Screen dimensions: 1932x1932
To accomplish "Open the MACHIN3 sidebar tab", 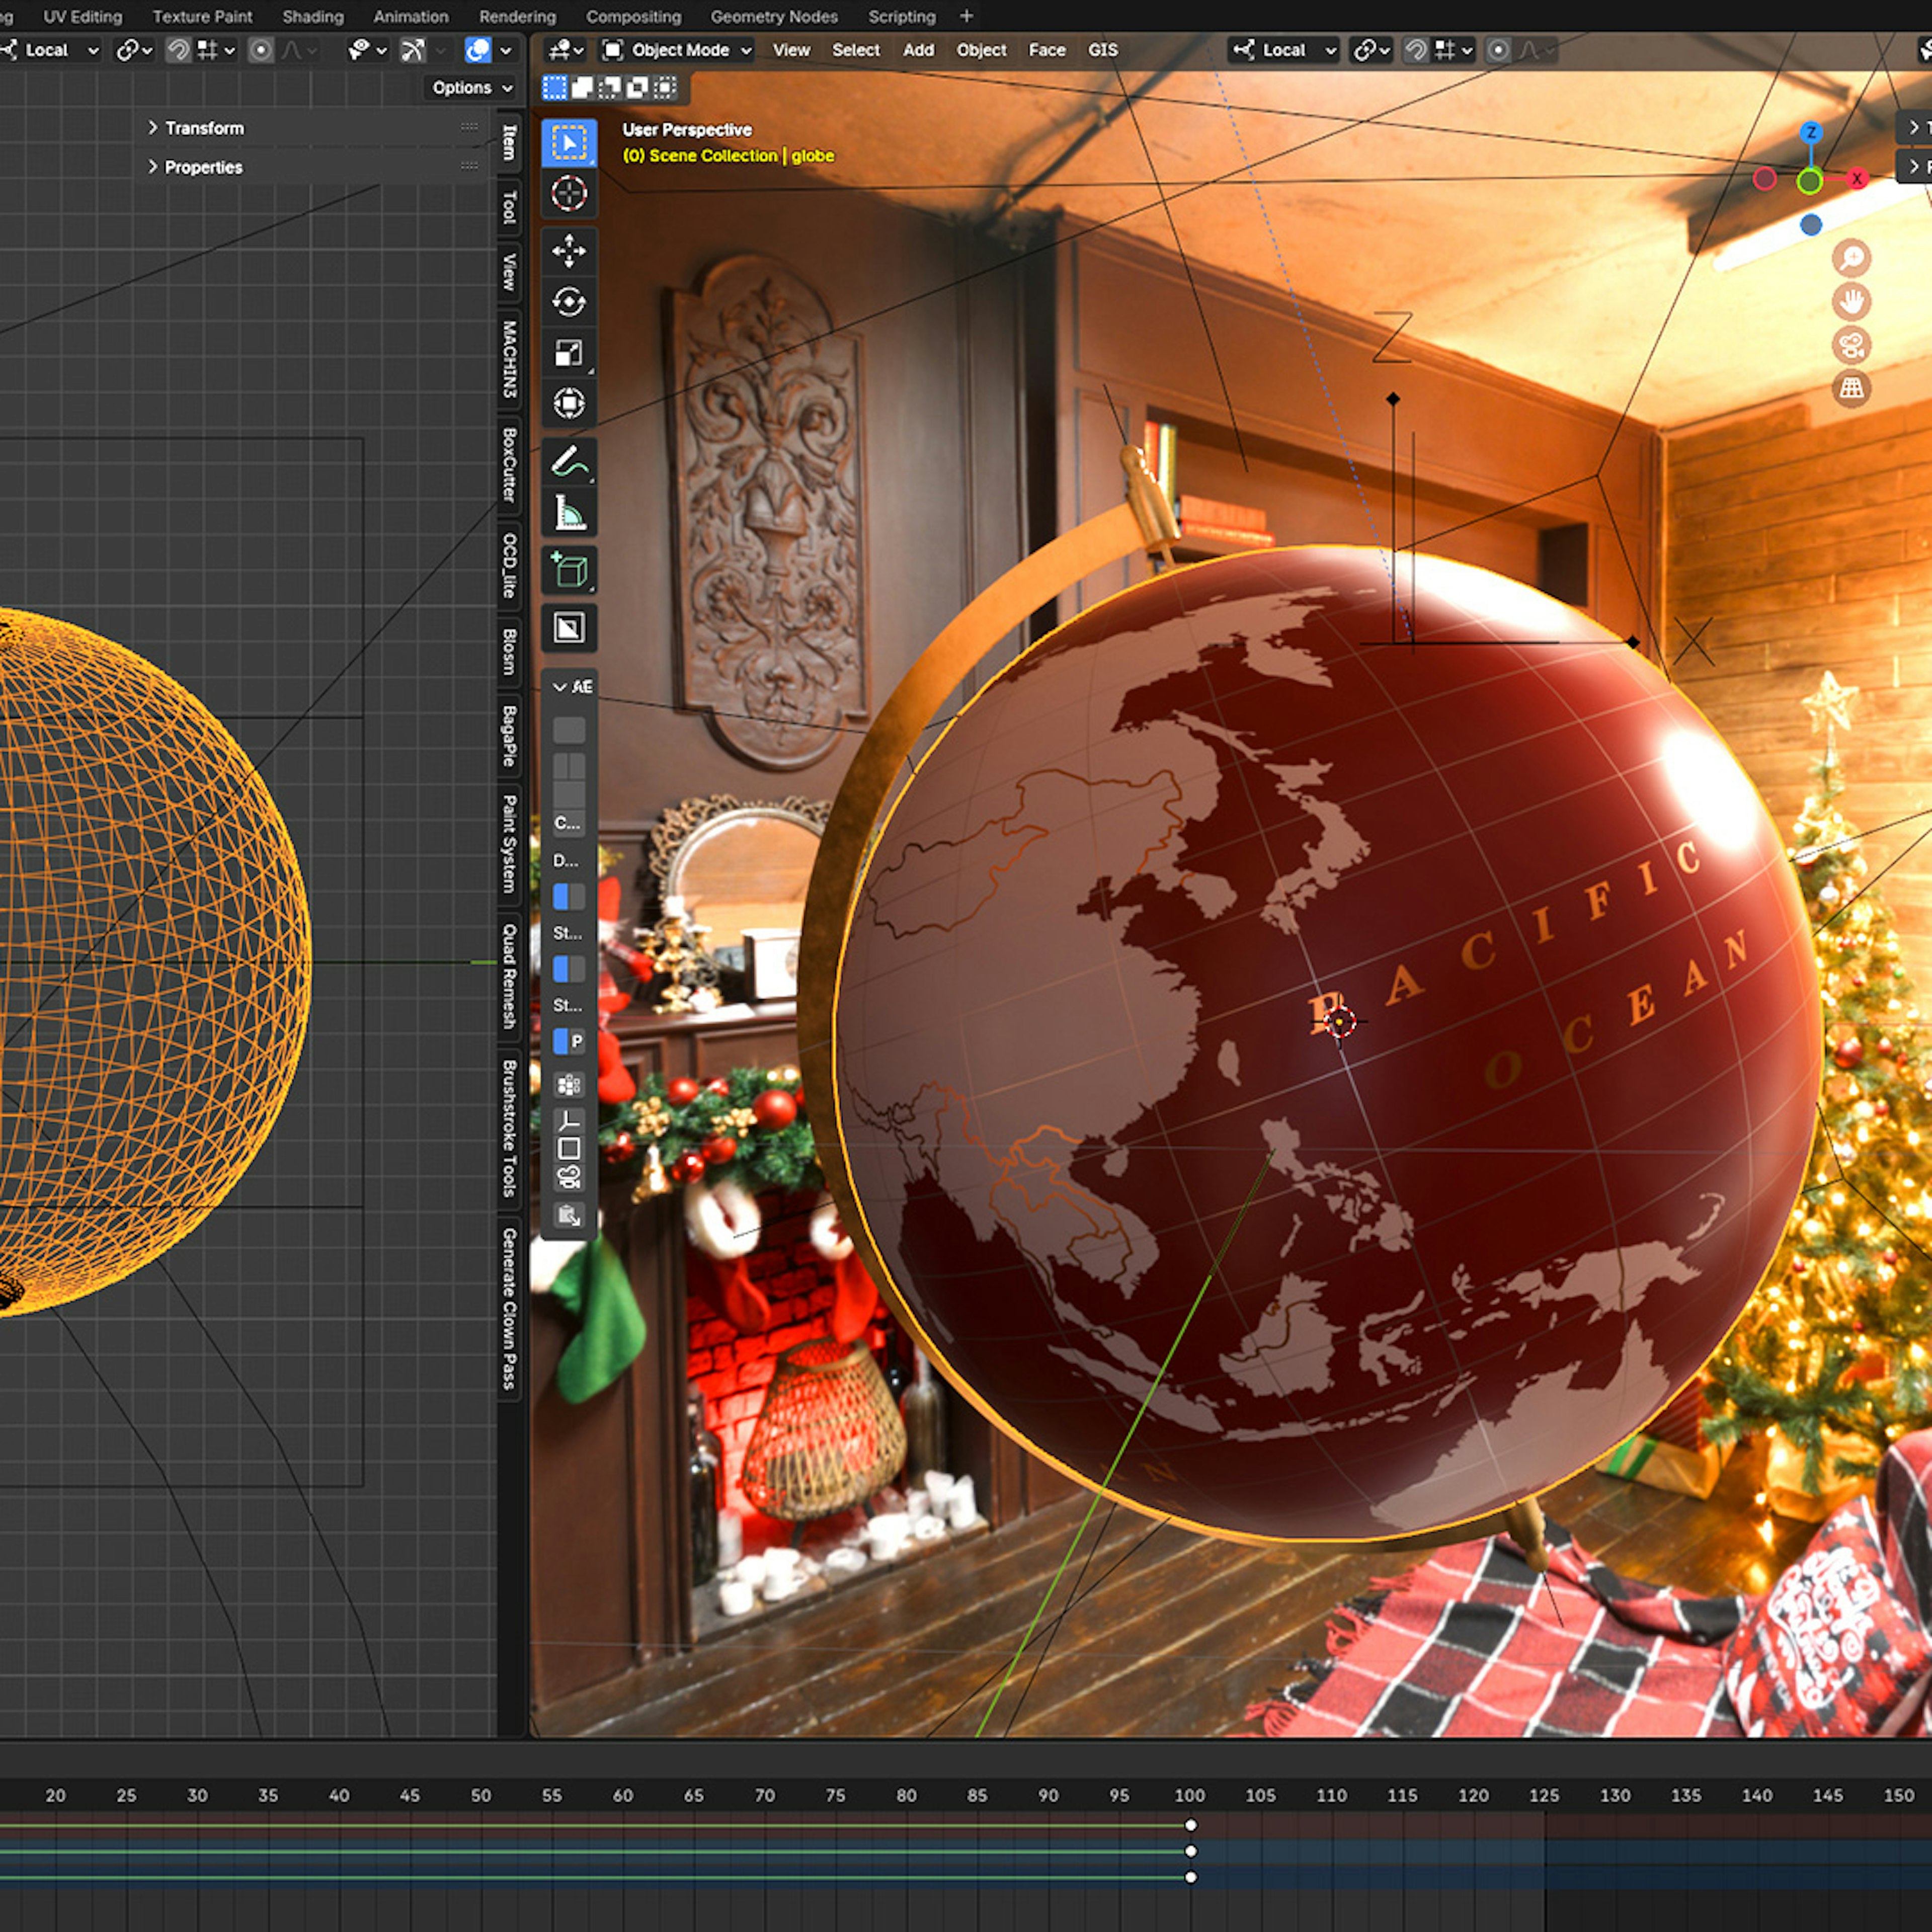I will pyautogui.click(x=509, y=359).
